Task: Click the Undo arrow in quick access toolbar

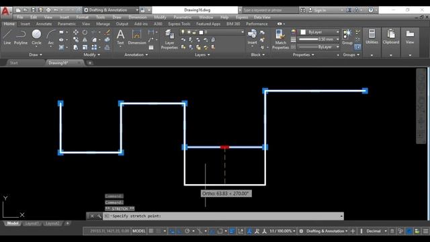Action: tap(56, 10)
